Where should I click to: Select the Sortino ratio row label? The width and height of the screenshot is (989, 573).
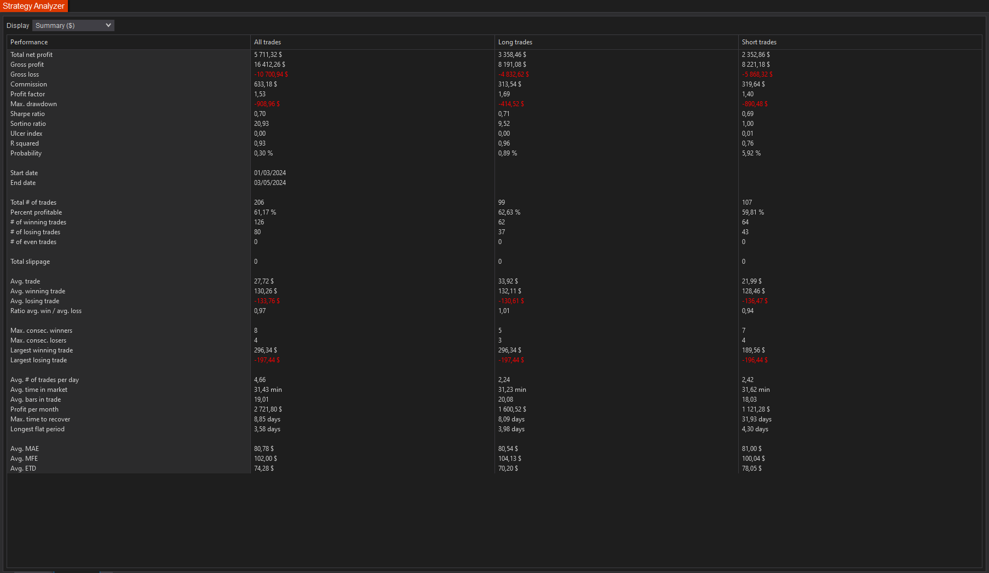[x=28, y=124]
